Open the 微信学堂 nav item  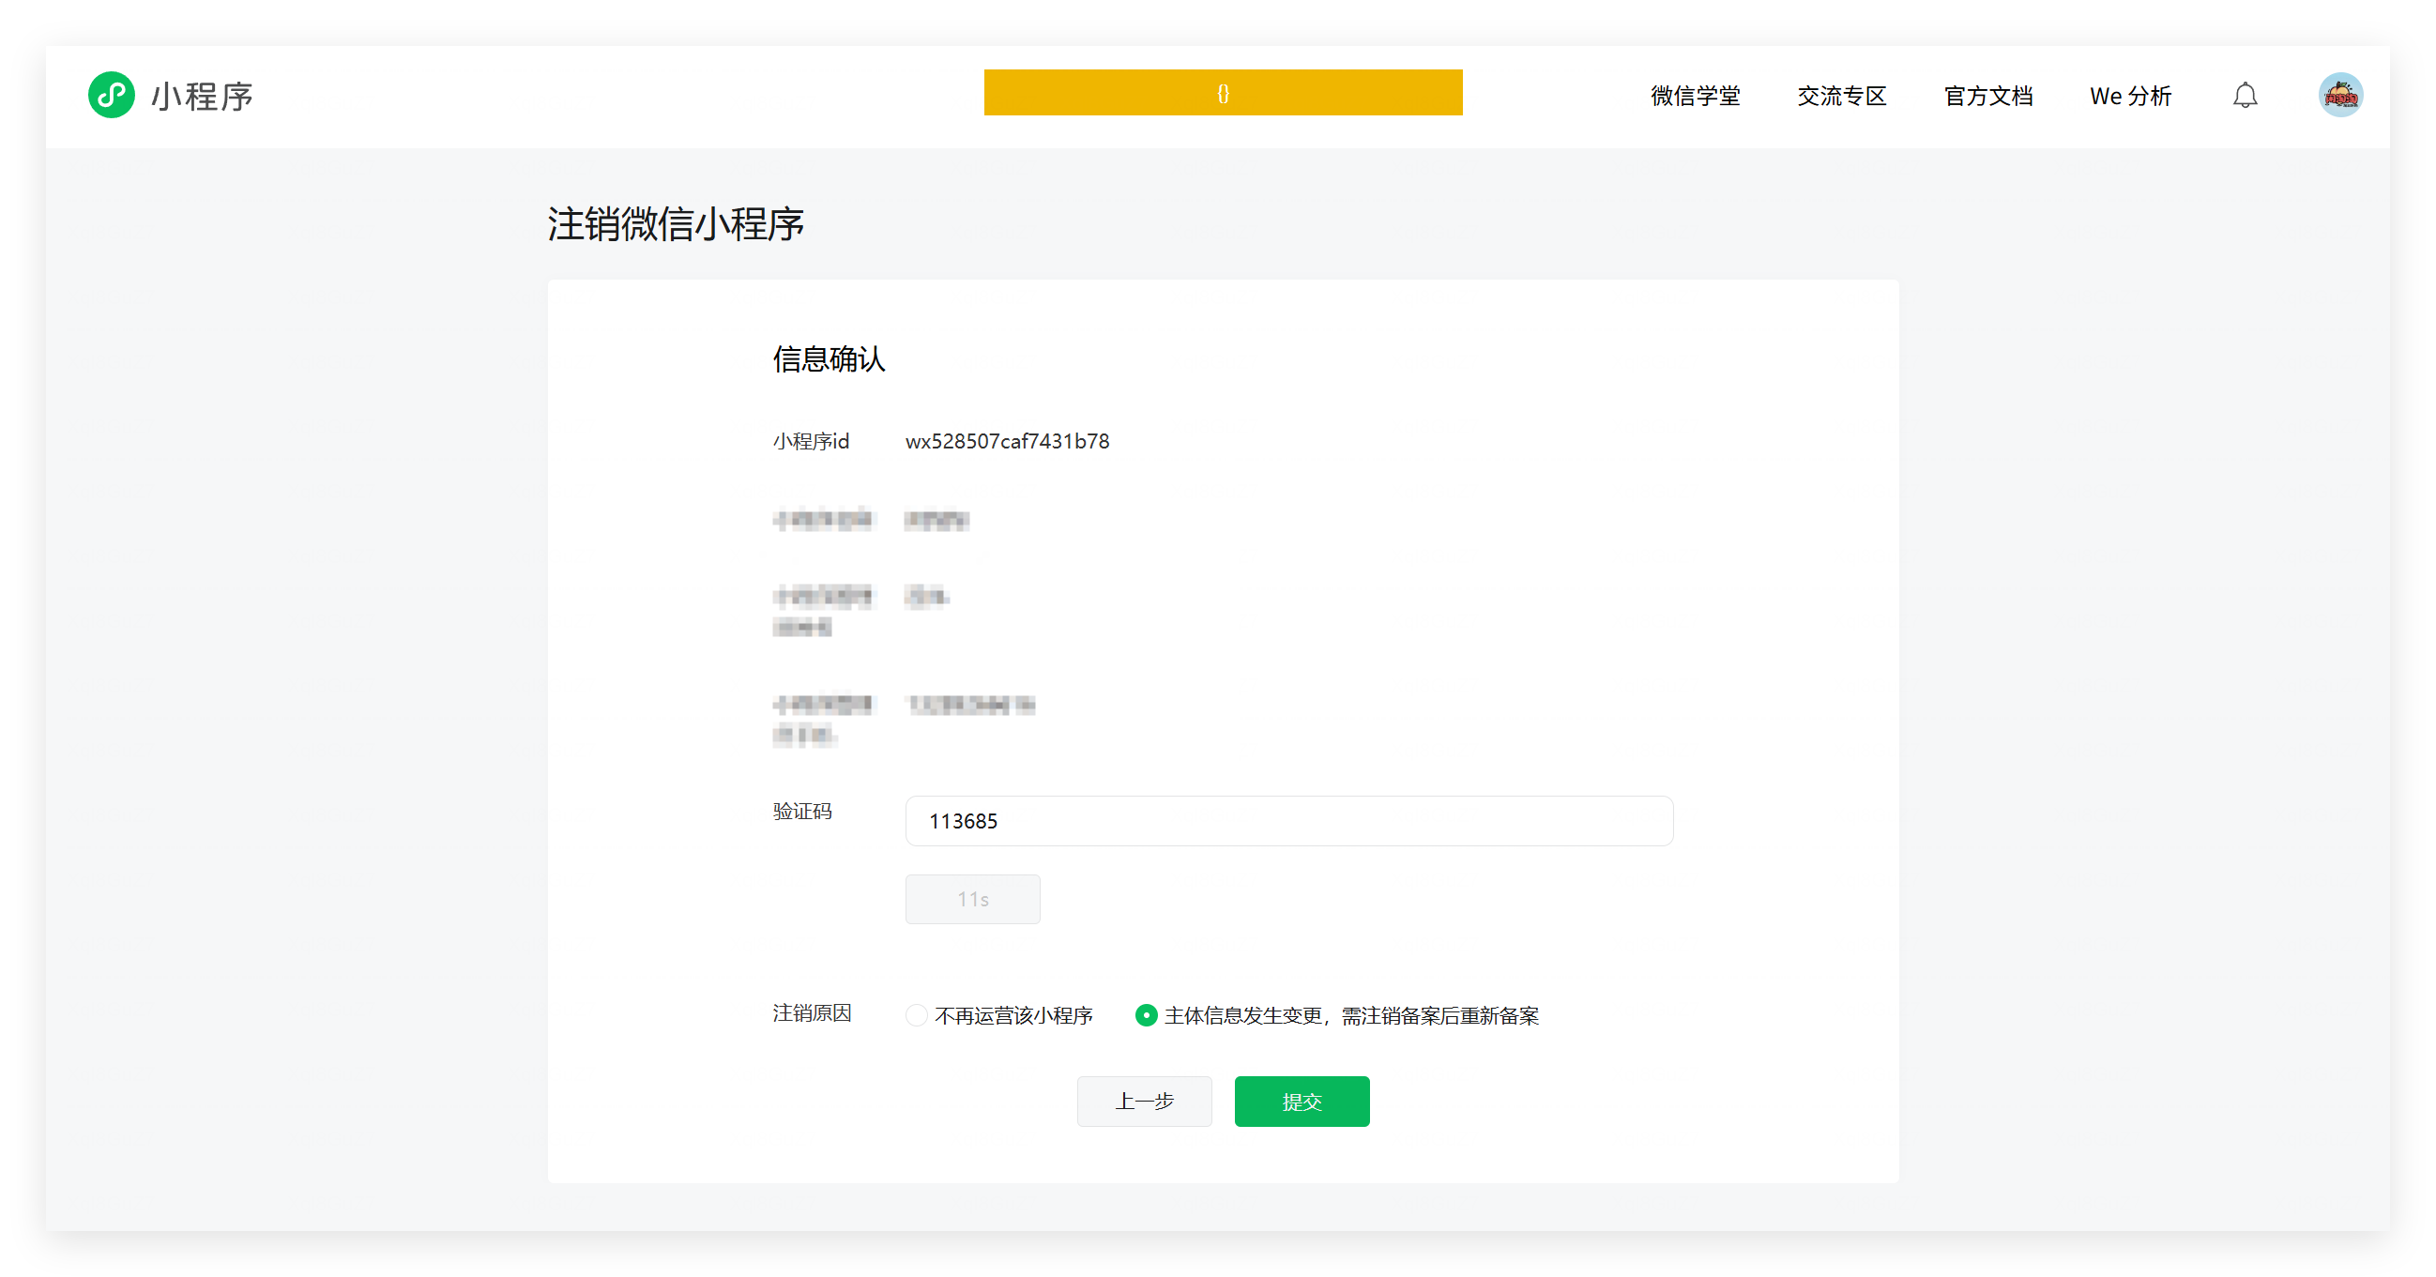pyautogui.click(x=1695, y=97)
